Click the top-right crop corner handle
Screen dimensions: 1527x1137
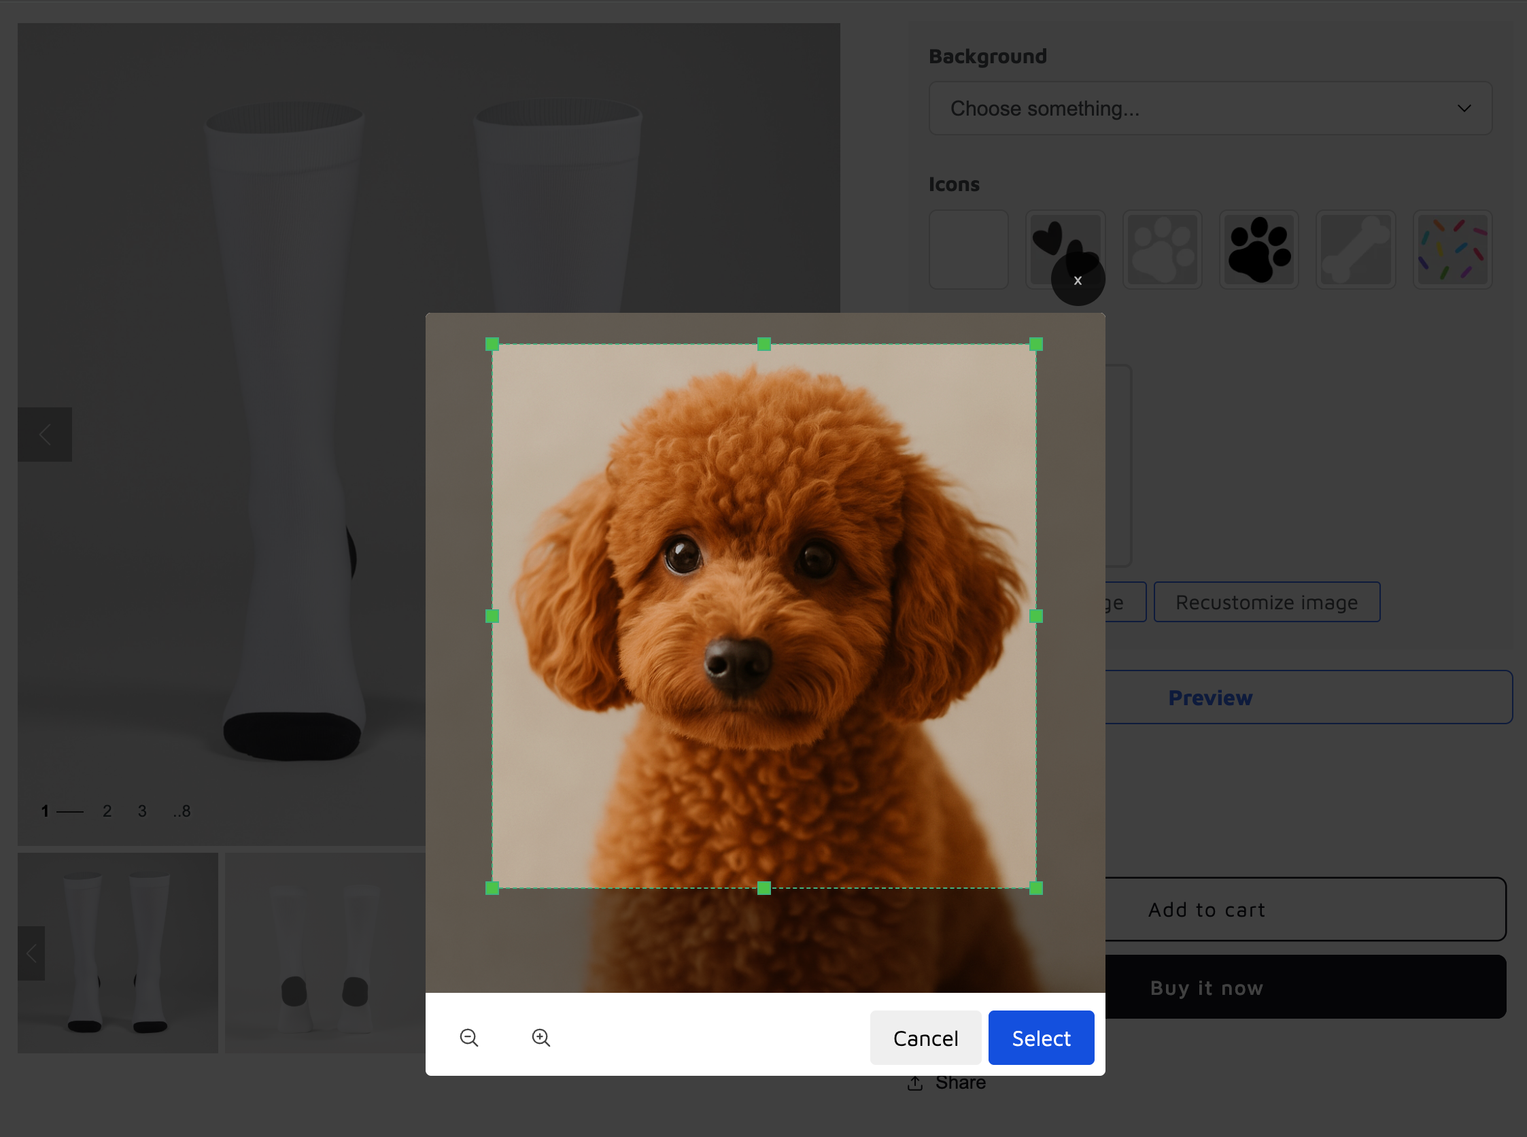pos(1035,344)
